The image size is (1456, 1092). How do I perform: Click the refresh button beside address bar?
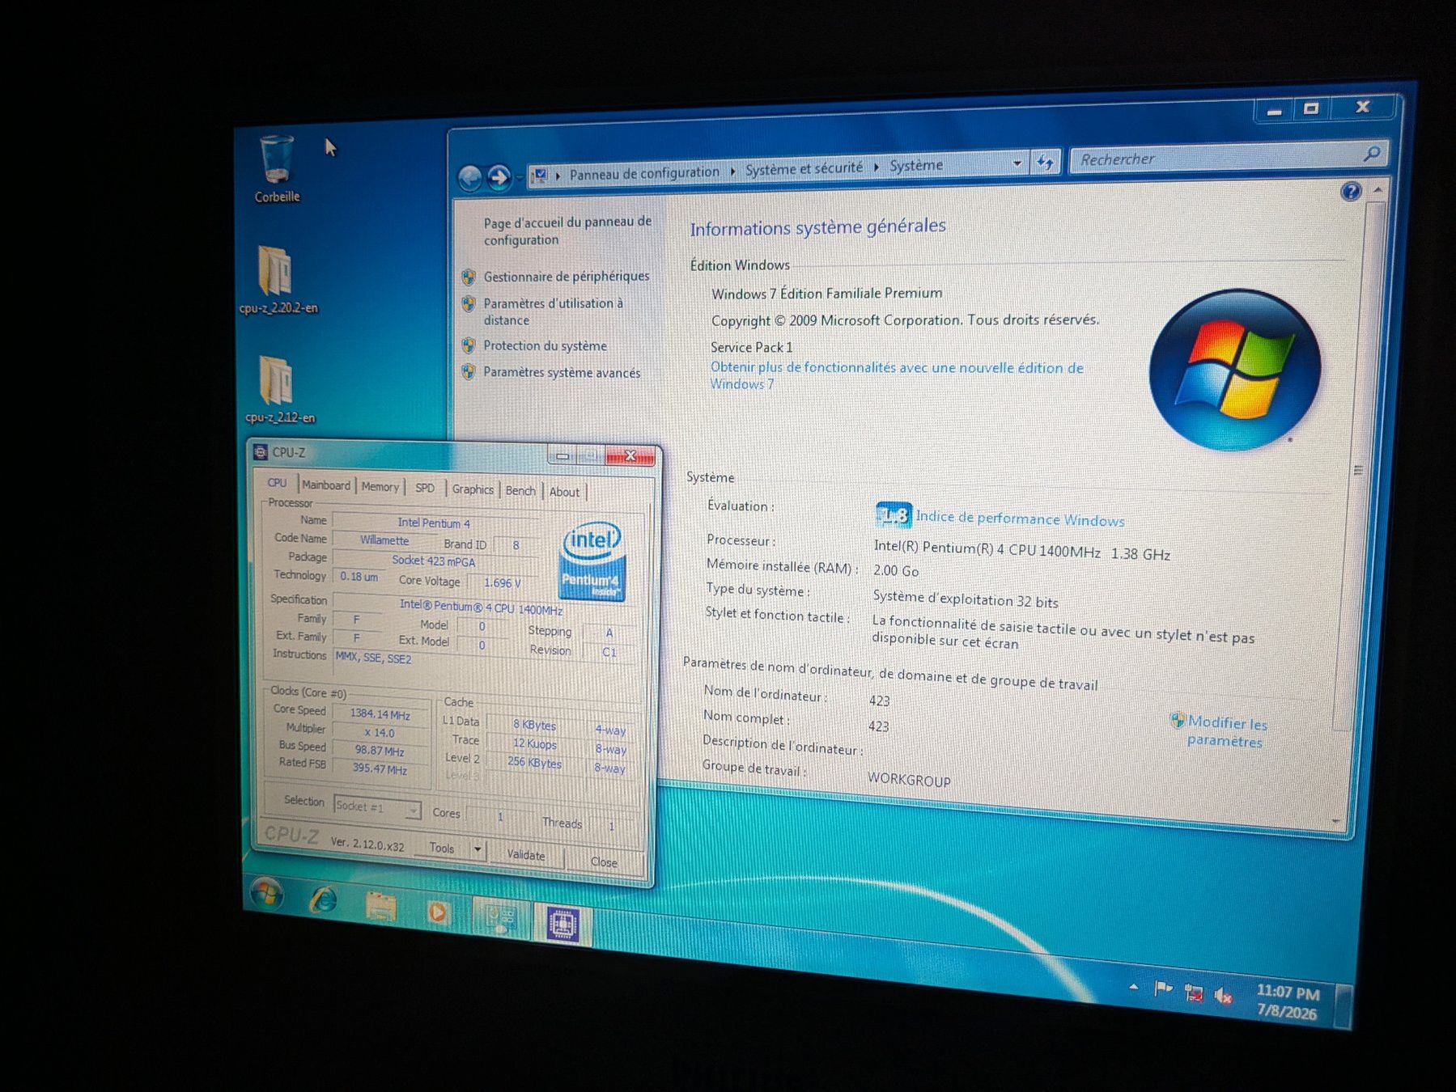(x=1045, y=163)
